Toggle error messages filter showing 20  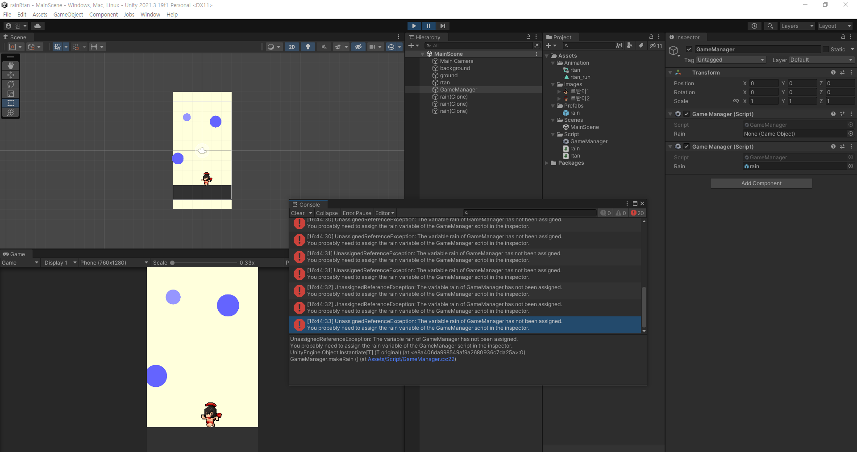637,213
